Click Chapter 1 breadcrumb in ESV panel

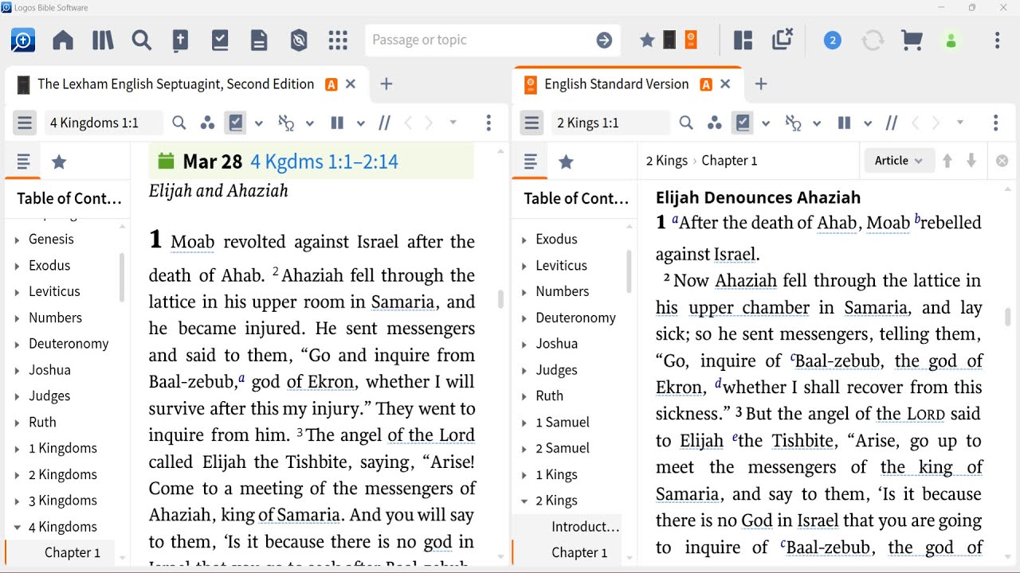(x=729, y=161)
